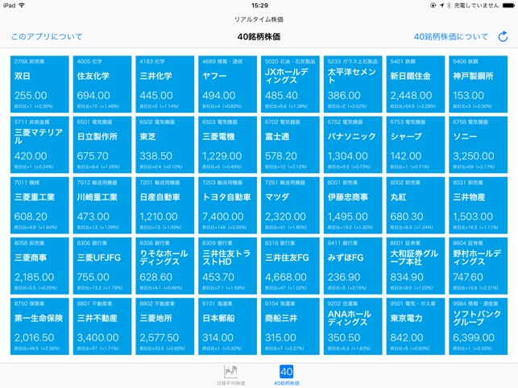Image resolution: width=518 pixels, height=388 pixels.
Task: Select the 三井不動産 stock tile
Action: 102,327
